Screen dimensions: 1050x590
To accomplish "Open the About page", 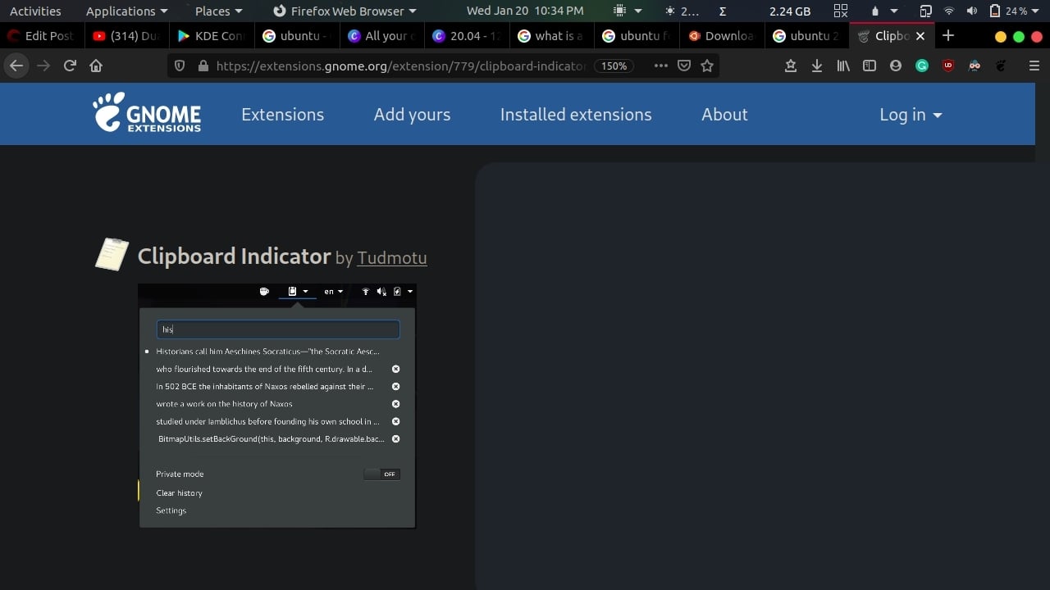I will click(724, 115).
